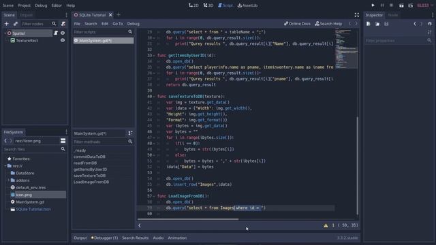436x245 pixels.
Task: Add a new node to scene
Action: coord(6,24)
